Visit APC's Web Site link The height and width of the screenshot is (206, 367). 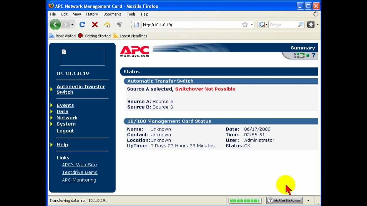(x=79, y=165)
